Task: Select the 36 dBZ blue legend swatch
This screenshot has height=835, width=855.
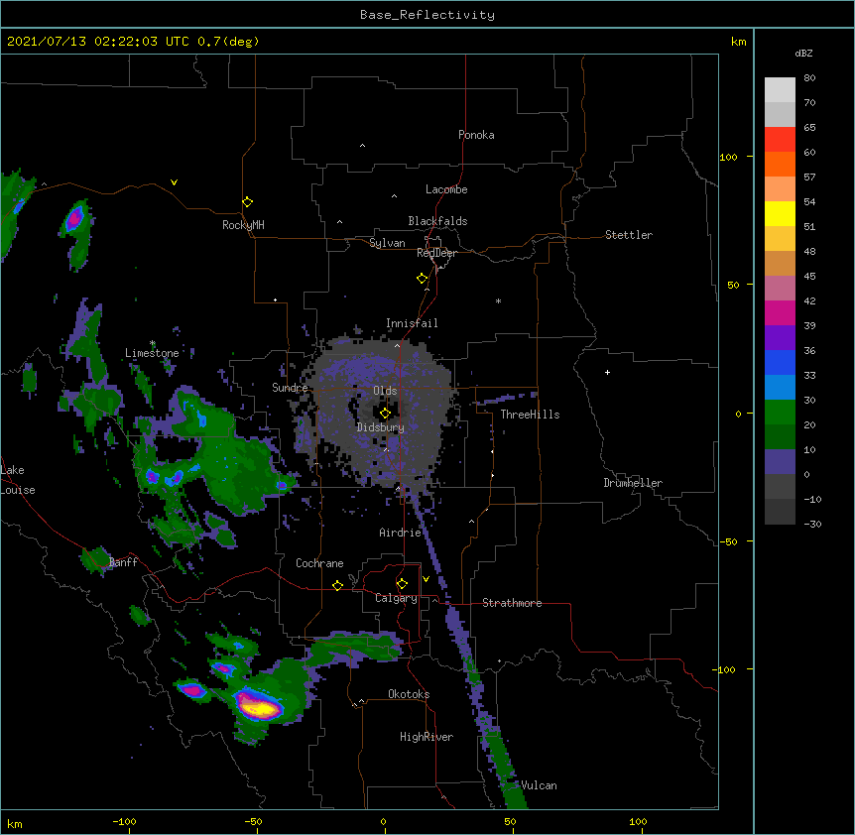Action: pos(780,362)
